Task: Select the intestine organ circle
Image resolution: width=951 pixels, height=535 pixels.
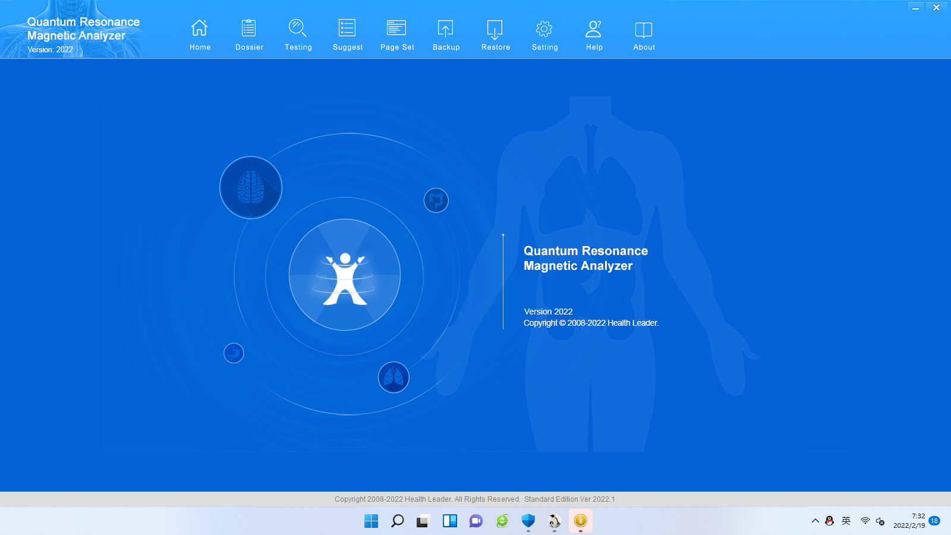Action: pyautogui.click(x=436, y=200)
